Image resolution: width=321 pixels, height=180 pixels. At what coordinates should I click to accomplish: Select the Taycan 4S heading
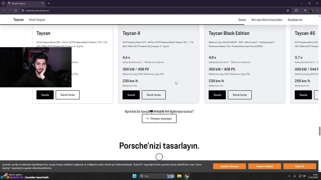point(305,33)
